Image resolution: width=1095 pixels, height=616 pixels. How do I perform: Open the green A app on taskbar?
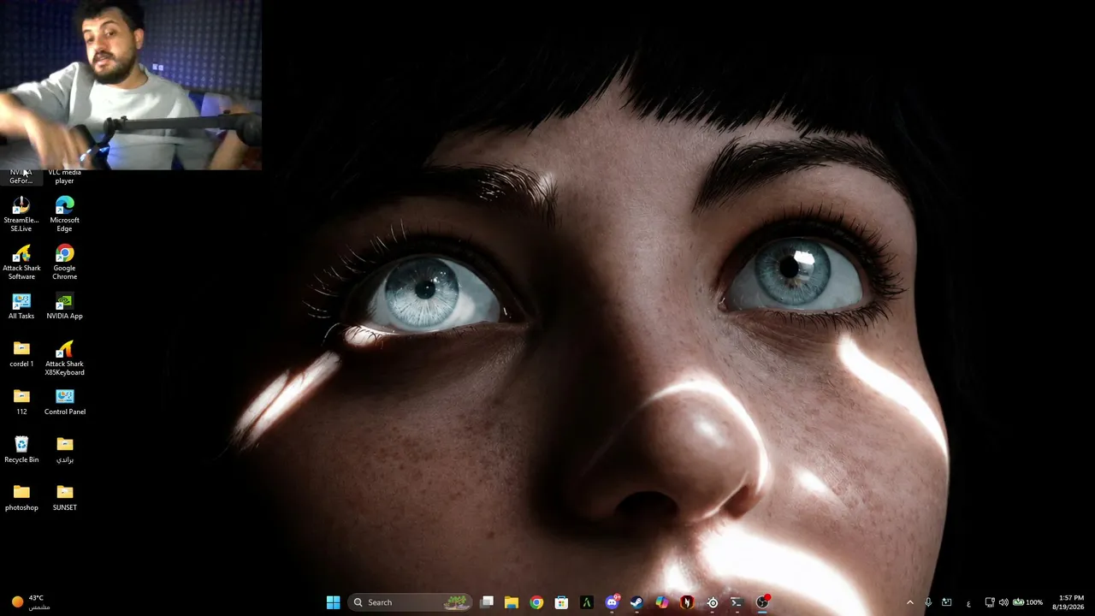click(587, 602)
